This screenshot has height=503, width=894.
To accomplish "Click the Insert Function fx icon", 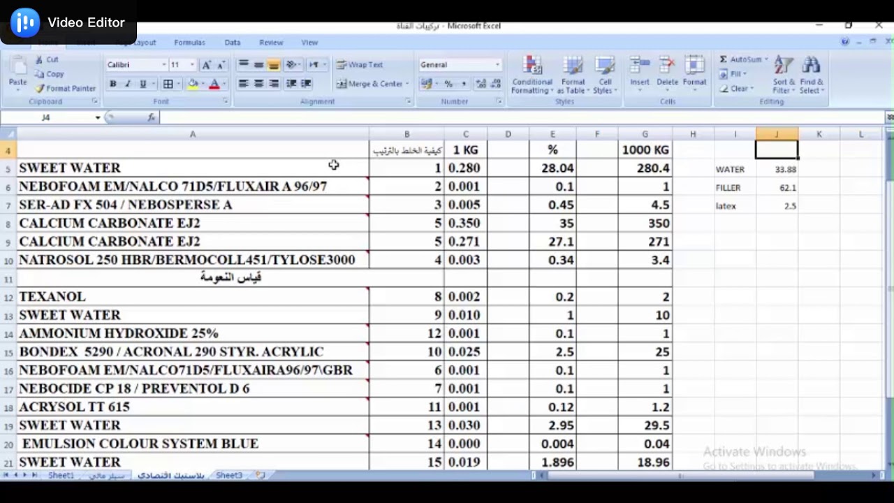I will (152, 117).
